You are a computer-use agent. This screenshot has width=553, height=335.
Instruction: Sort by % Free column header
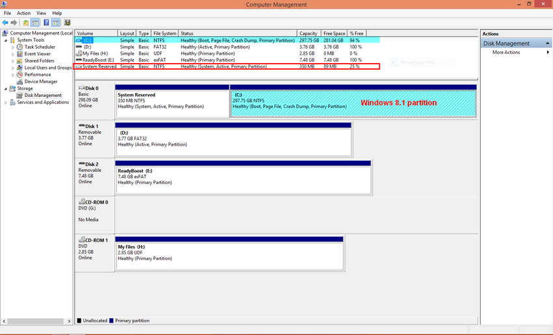click(357, 34)
